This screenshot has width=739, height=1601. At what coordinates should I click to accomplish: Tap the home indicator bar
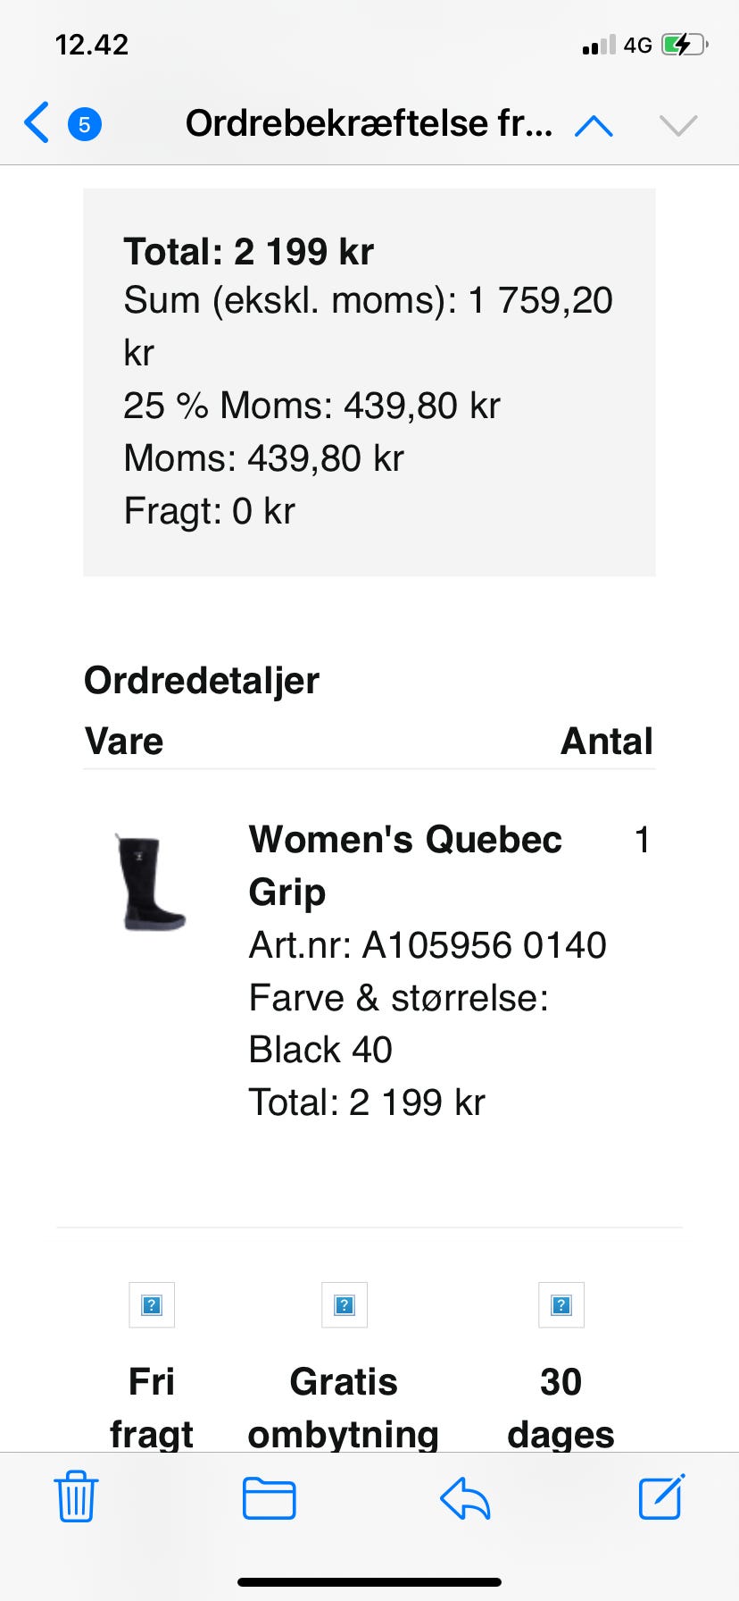click(369, 1582)
